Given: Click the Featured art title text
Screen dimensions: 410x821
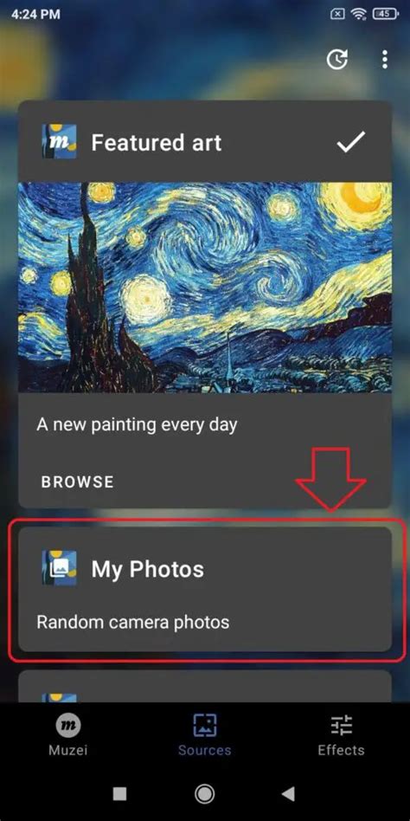Looking at the screenshot, I should [157, 142].
